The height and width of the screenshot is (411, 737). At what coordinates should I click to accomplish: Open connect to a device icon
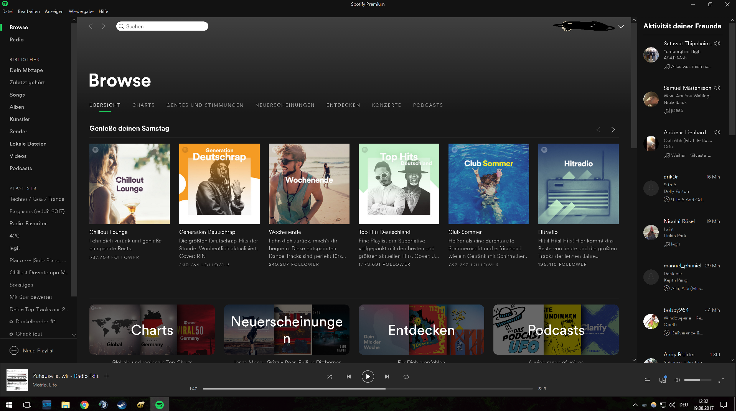point(663,380)
